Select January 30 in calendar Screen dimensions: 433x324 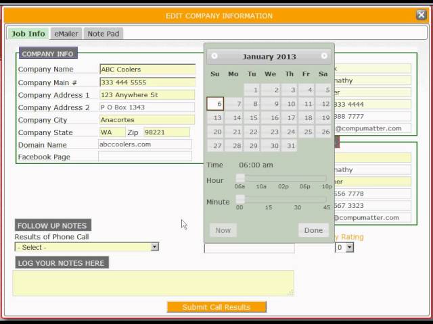271,146
